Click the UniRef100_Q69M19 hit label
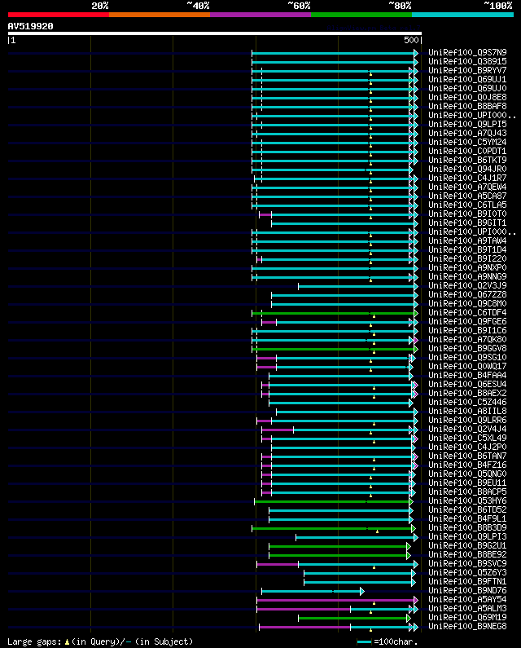 coord(467,617)
